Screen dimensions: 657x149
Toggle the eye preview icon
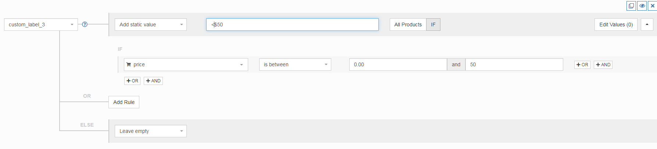(642, 6)
